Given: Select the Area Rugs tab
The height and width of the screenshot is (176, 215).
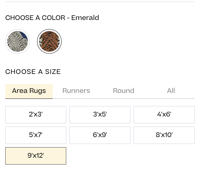Looking at the screenshot, I should tap(29, 91).
